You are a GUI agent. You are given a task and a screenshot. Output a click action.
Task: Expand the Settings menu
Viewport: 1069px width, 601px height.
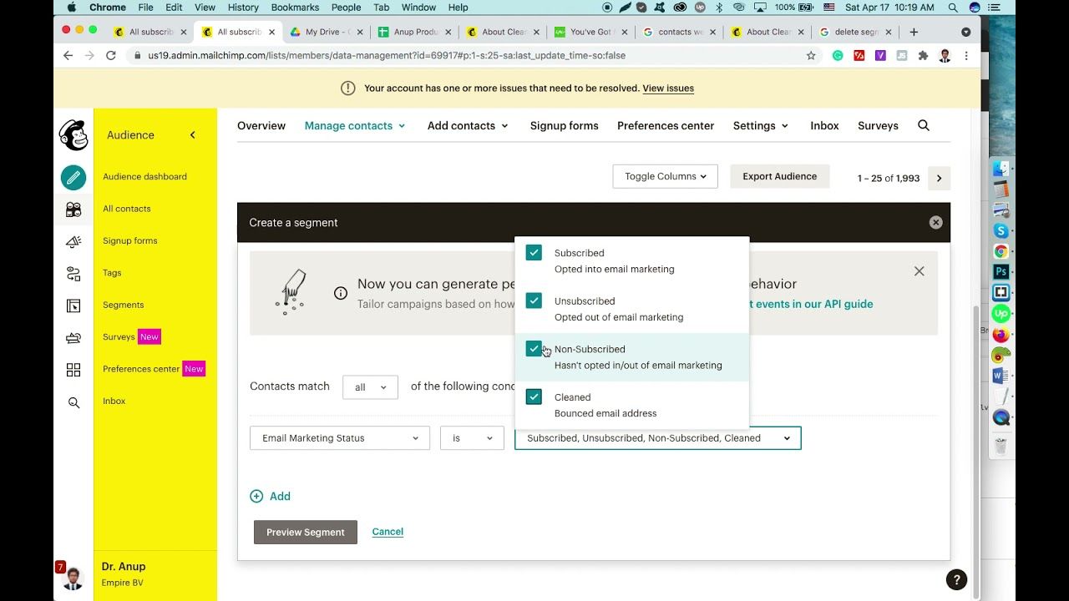click(x=760, y=125)
